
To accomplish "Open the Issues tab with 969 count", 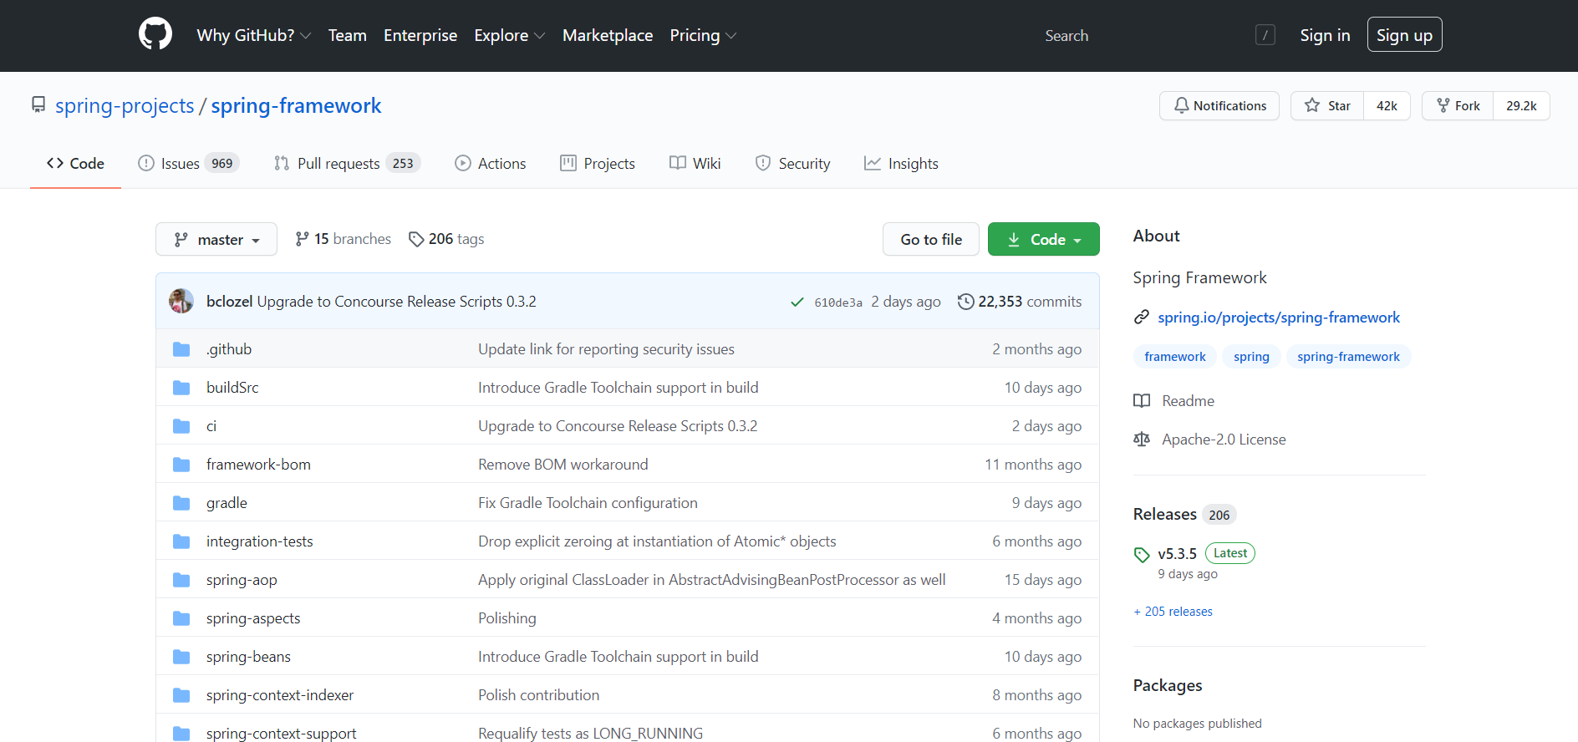I will [x=189, y=164].
